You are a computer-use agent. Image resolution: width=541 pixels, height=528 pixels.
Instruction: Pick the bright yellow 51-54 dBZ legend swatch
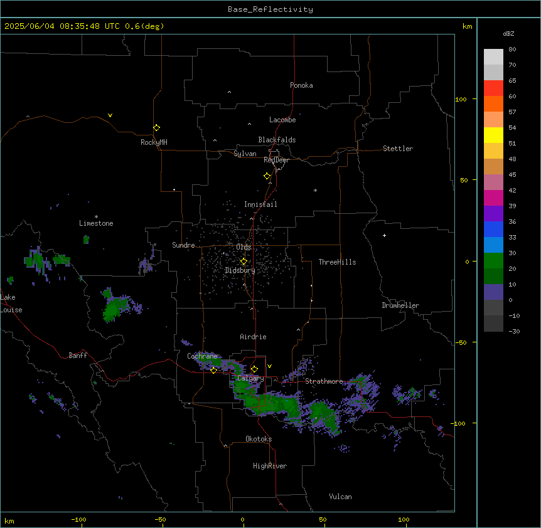pyautogui.click(x=493, y=135)
